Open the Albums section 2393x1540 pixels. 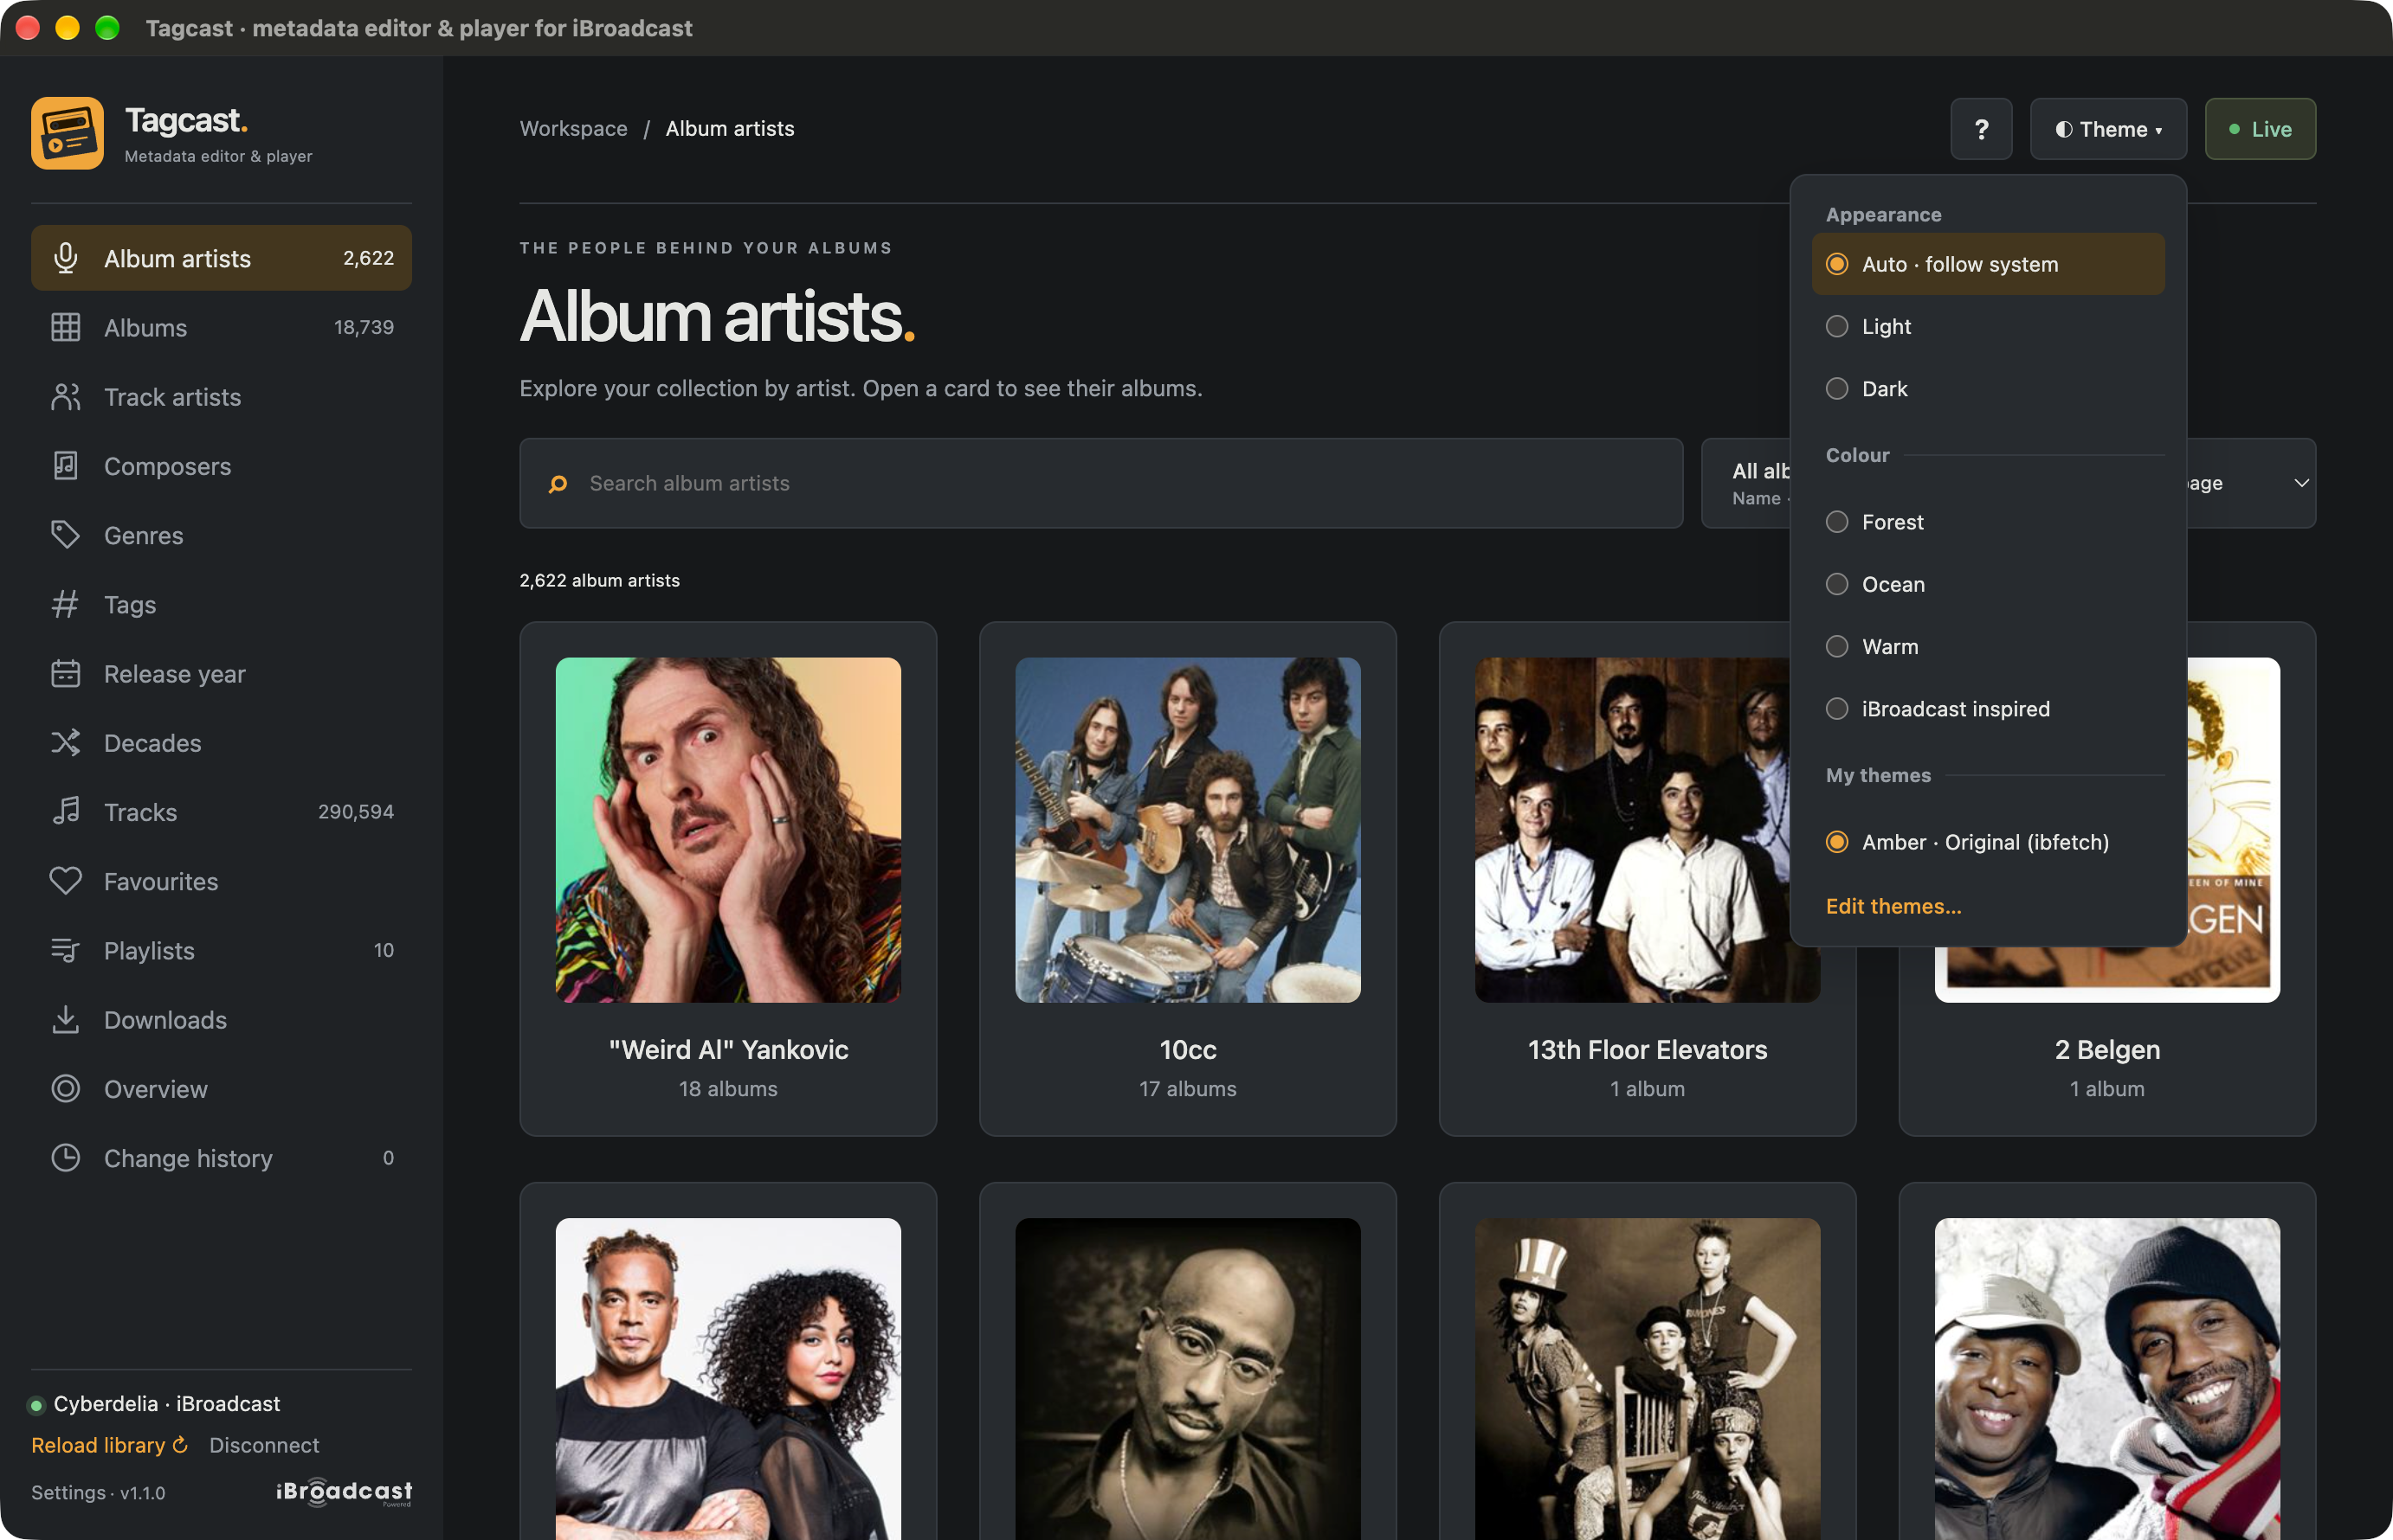click(x=221, y=327)
